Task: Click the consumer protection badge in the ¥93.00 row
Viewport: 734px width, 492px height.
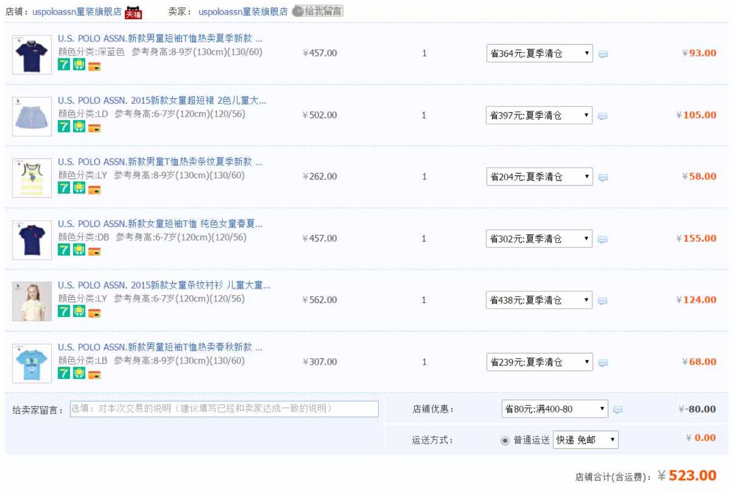Action: (x=79, y=65)
